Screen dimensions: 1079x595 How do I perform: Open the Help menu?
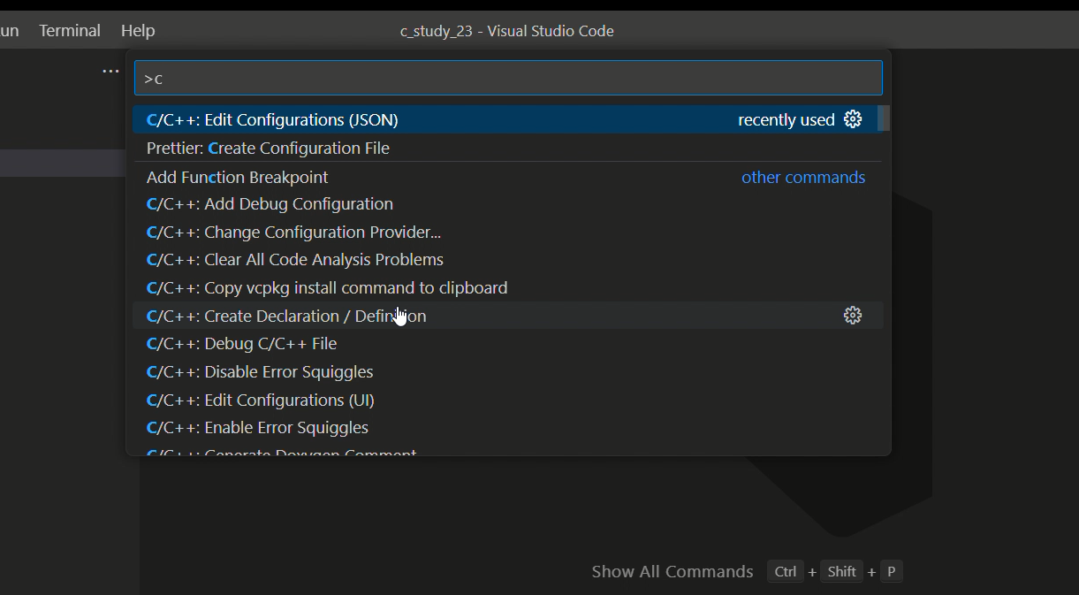[x=138, y=31]
